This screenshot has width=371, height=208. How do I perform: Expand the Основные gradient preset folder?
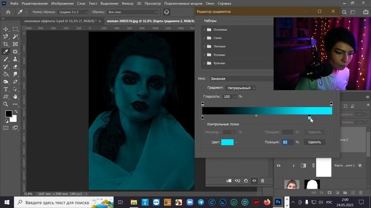click(x=204, y=29)
